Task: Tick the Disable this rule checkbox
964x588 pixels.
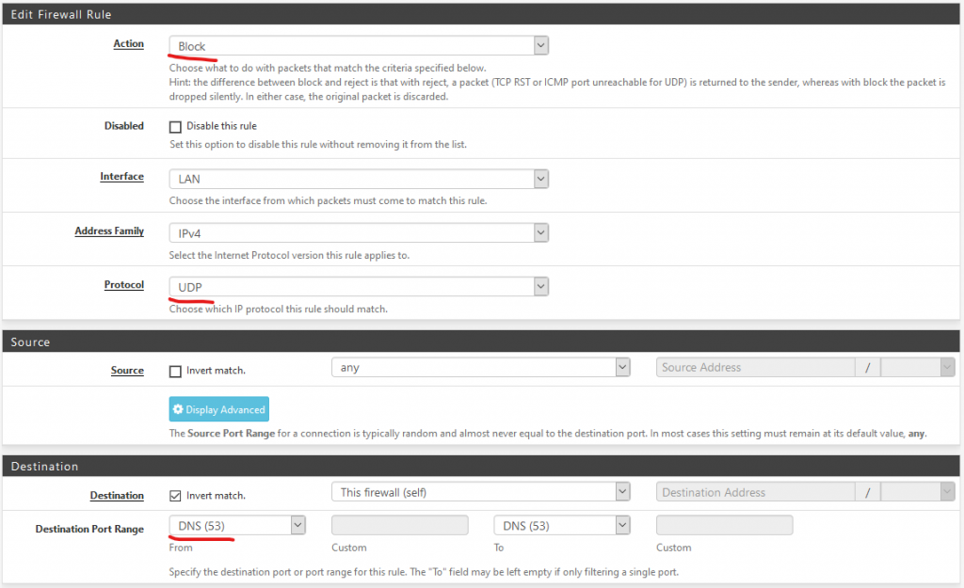Action: point(175,127)
